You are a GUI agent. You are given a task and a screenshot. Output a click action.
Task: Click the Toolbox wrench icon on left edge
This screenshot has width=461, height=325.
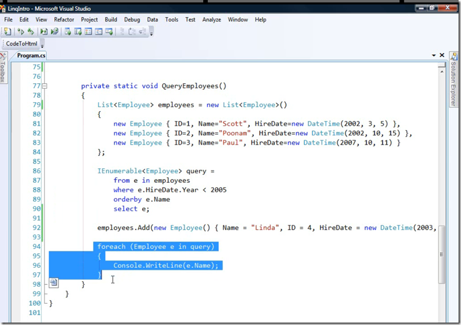(3, 56)
